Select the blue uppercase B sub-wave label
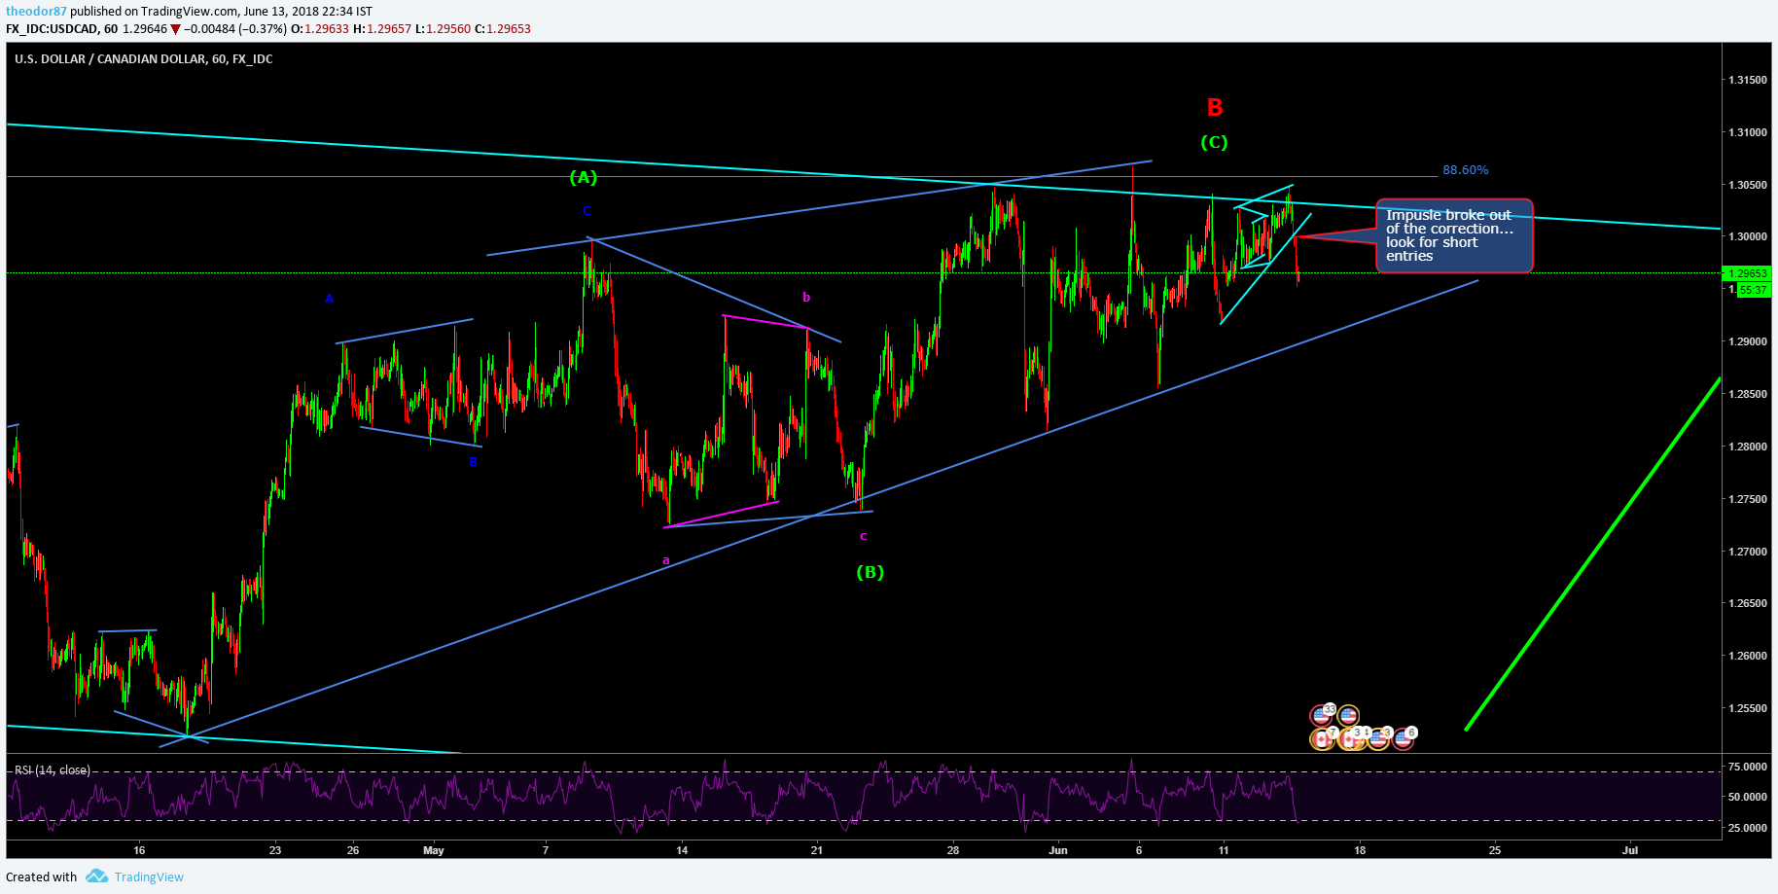 (474, 462)
